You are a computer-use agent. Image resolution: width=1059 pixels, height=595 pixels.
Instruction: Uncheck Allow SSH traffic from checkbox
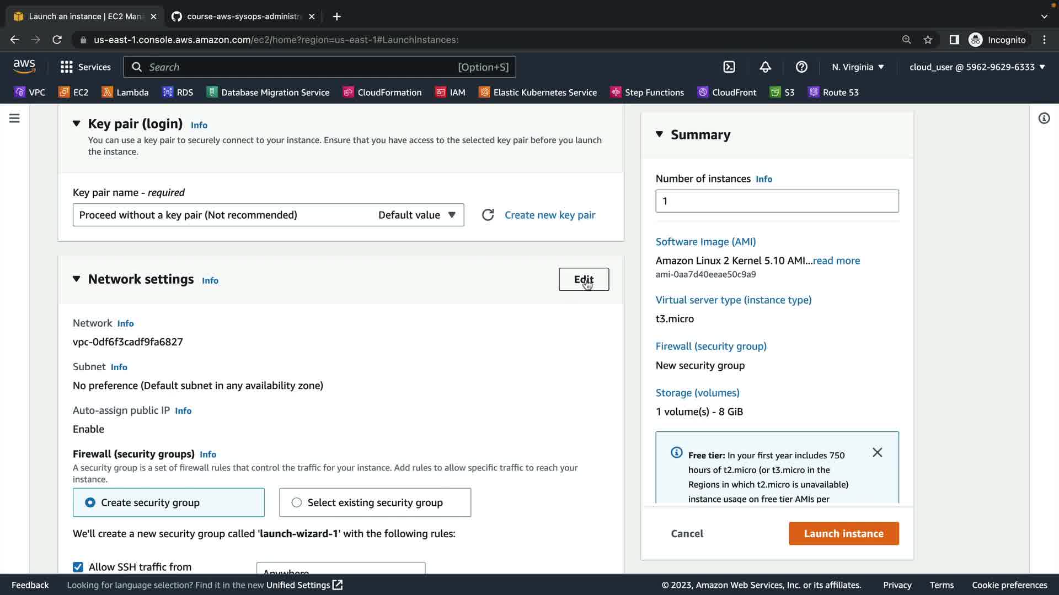click(x=78, y=567)
